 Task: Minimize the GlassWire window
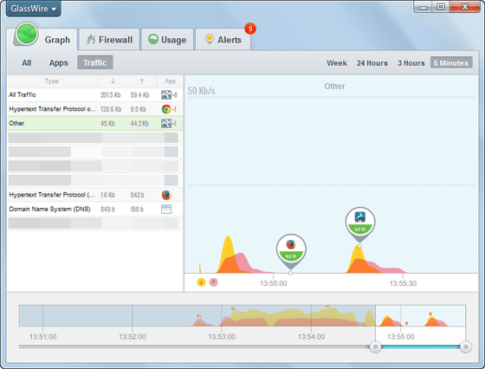(424, 6)
